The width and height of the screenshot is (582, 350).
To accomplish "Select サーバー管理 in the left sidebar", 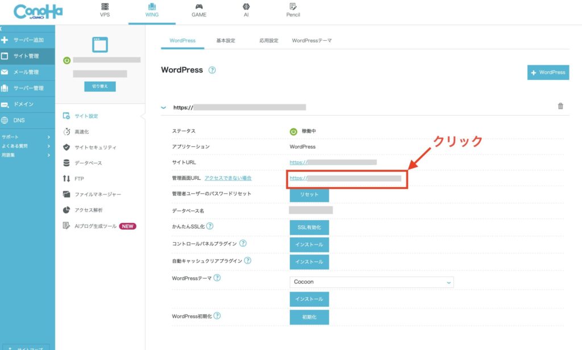I will (x=27, y=88).
